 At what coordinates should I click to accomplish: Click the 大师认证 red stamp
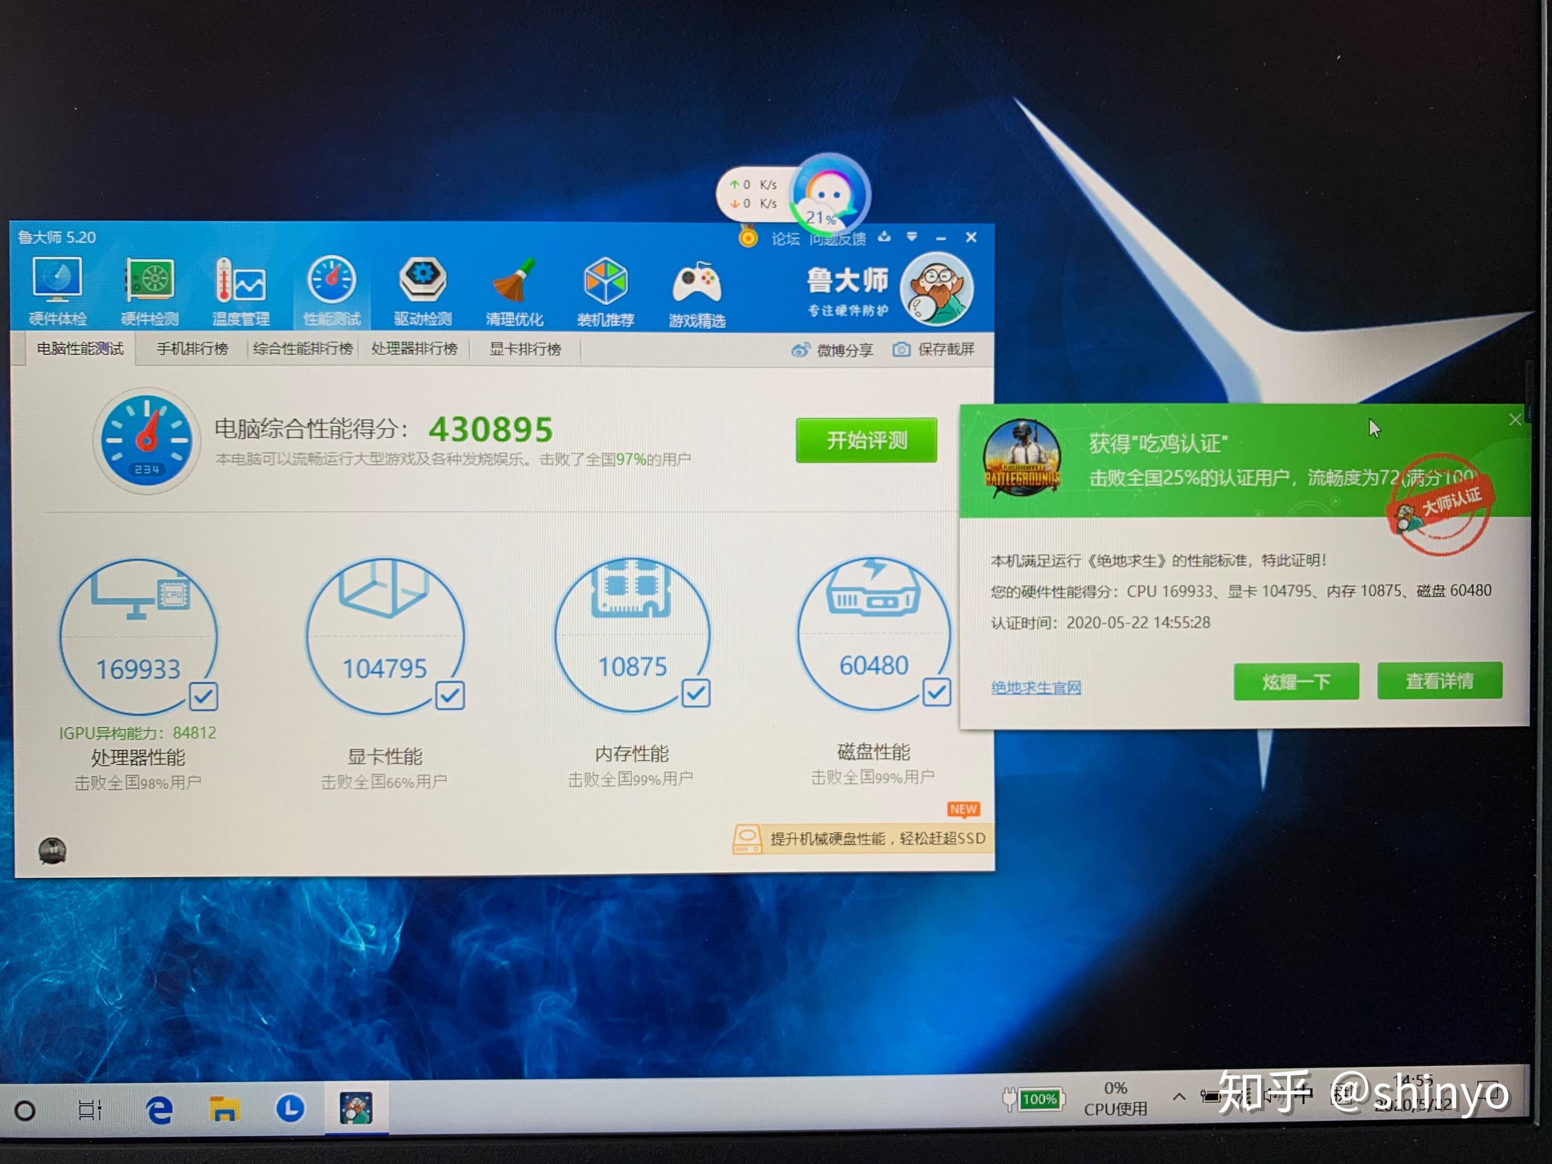click(x=1441, y=505)
